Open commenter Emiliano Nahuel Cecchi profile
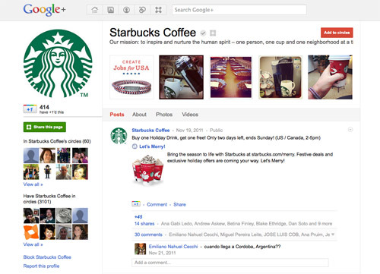Viewport: 380px width, 274px height. pos(173,247)
